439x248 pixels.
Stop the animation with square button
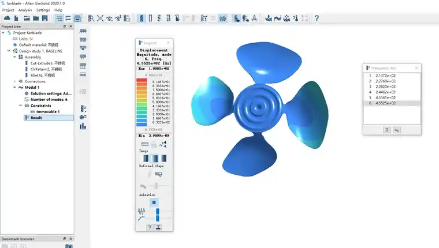(154, 202)
